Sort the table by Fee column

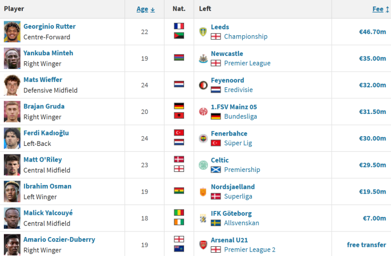click(378, 9)
